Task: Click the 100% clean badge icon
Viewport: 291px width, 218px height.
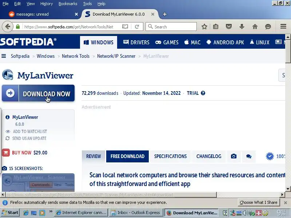Action: click(270, 156)
